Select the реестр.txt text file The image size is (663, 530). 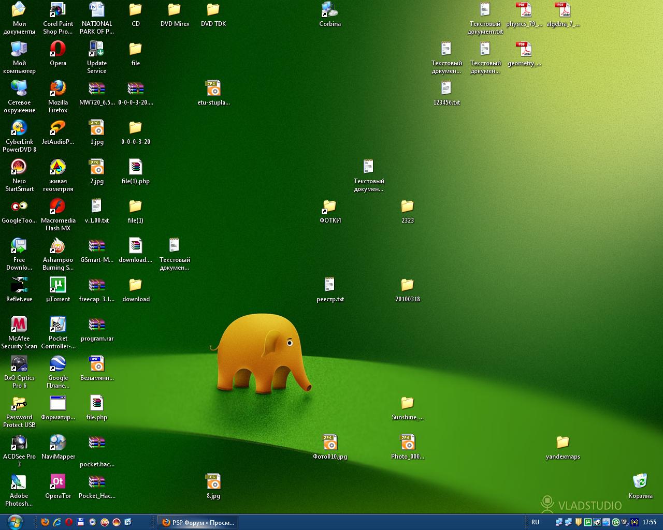(x=330, y=285)
